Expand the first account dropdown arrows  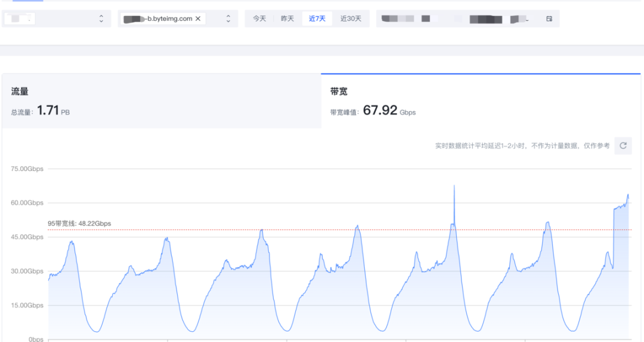click(101, 19)
